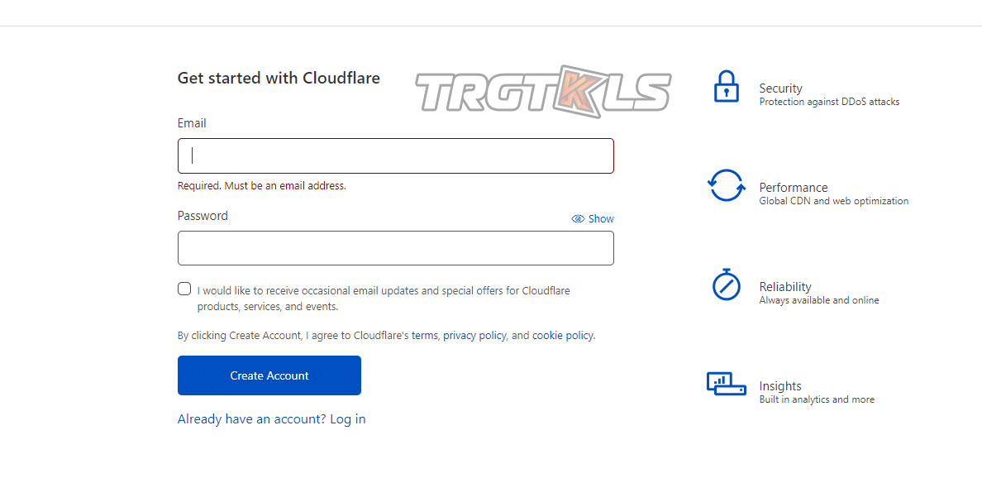982x478 pixels.
Task: Click the Performance circular arrows icon
Action: point(726,185)
